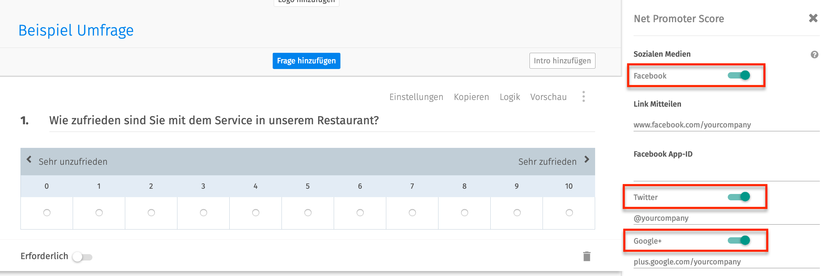Click left chevron beside Sehr unzufrieden
Image resolution: width=829 pixels, height=276 pixels.
point(29,159)
